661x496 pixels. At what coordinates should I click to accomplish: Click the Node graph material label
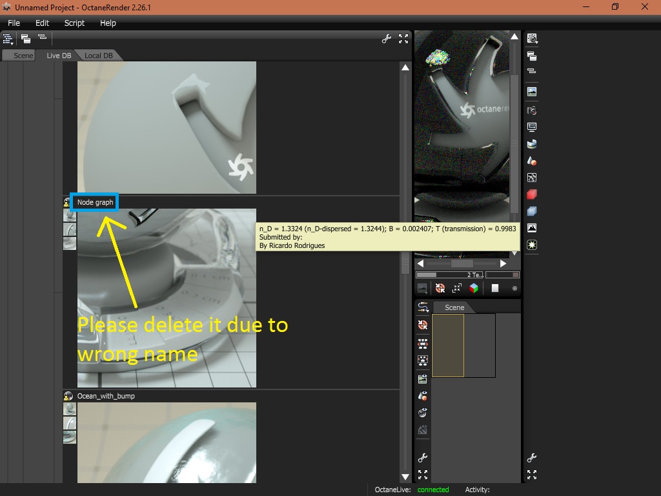coord(96,202)
